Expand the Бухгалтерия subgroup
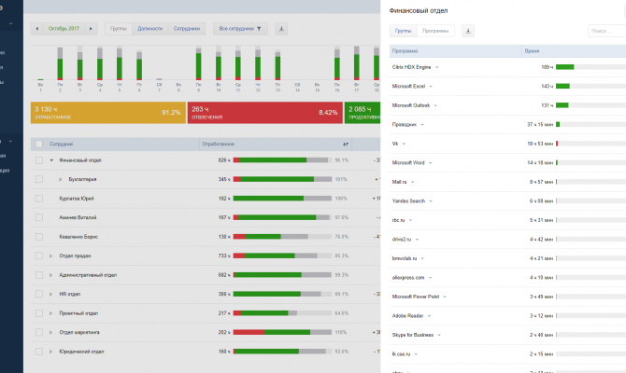The image size is (626, 373). [x=61, y=179]
